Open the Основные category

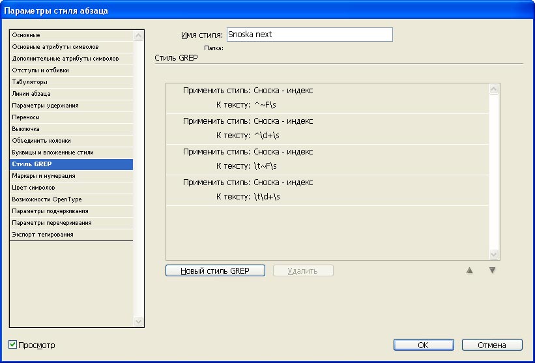[x=71, y=35]
